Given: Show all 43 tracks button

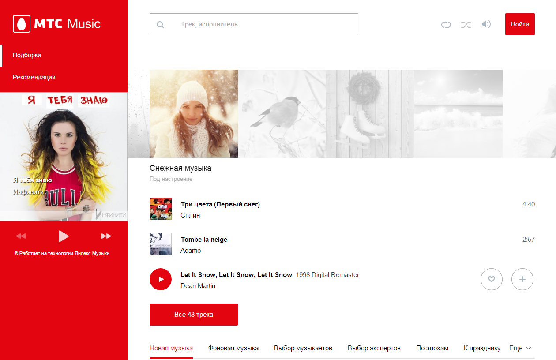Looking at the screenshot, I should tap(194, 315).
